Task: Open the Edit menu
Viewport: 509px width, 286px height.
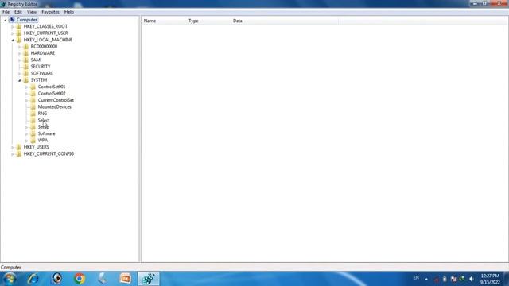Action: point(18,12)
